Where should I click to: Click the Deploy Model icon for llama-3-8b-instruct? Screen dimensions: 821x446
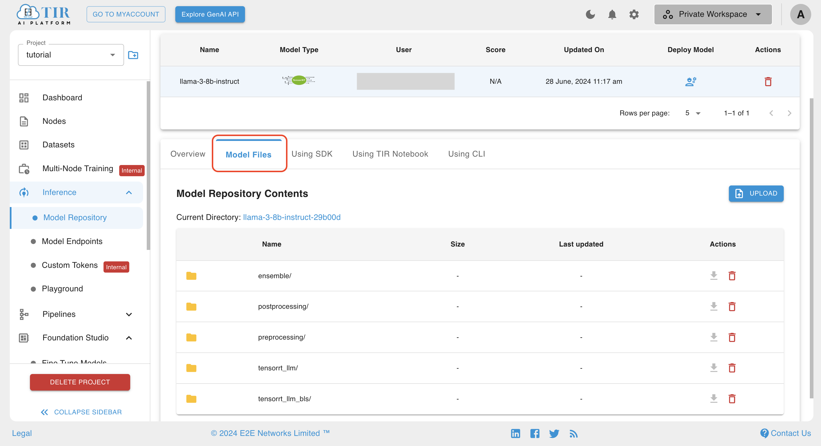point(690,81)
